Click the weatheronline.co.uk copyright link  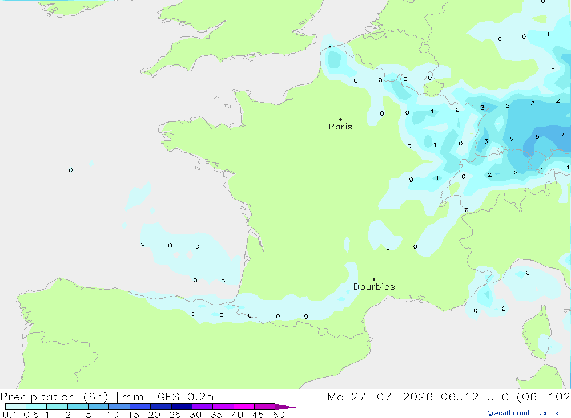[x=523, y=413]
